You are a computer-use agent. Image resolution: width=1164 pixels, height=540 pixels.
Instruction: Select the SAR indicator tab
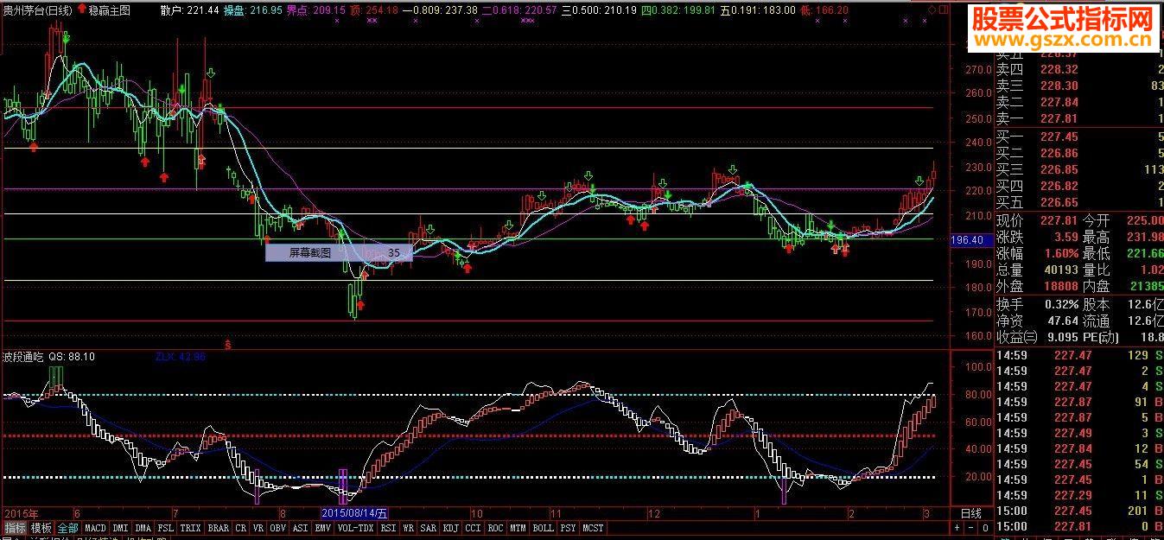[429, 527]
